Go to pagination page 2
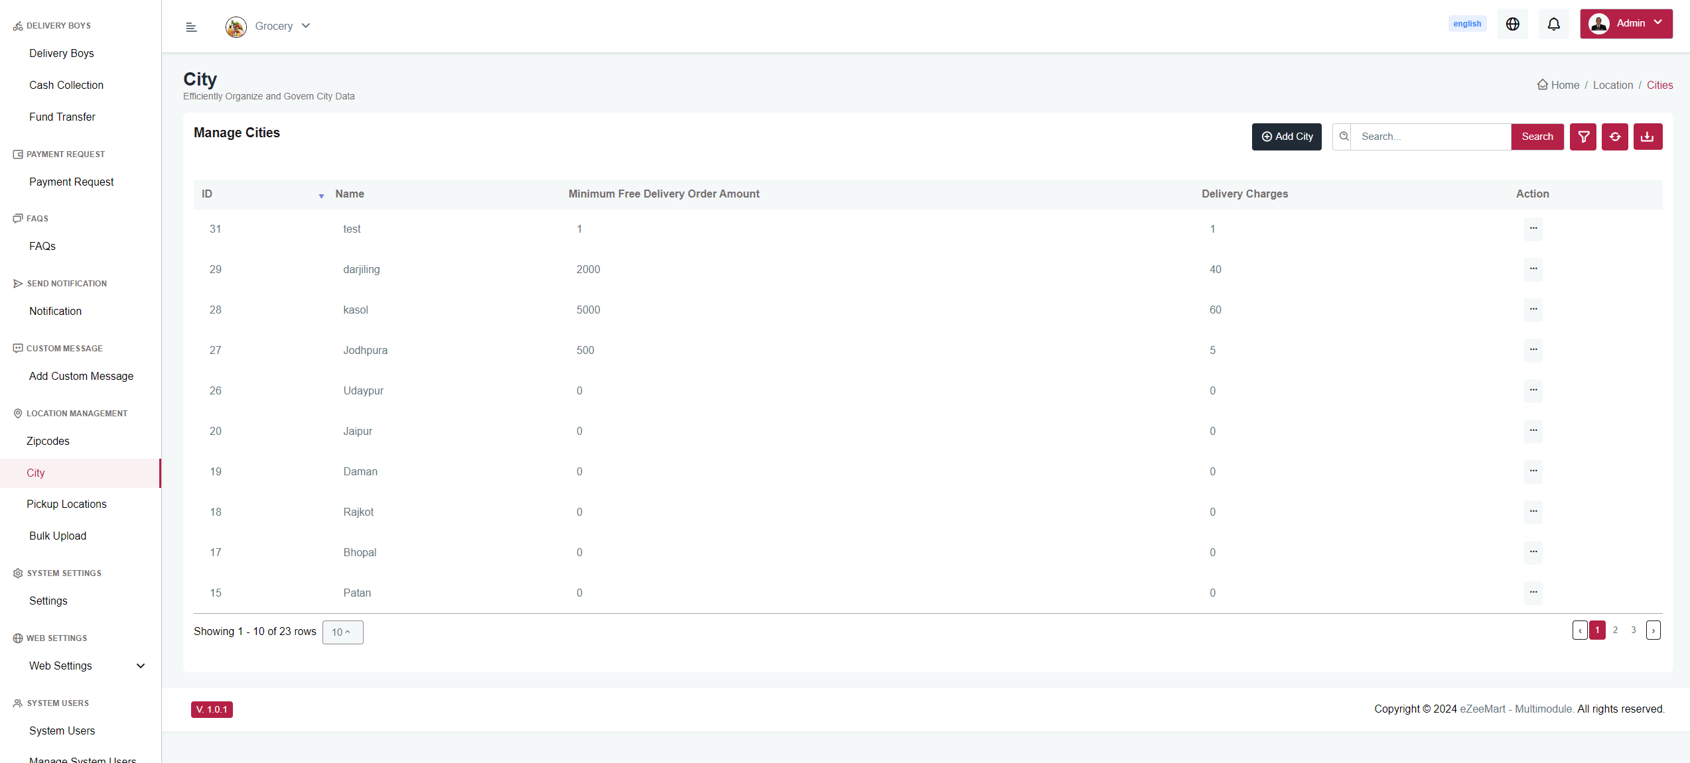 (1615, 630)
